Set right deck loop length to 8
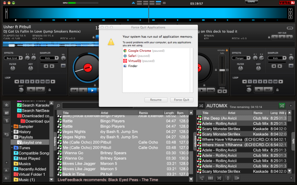 [265, 81]
